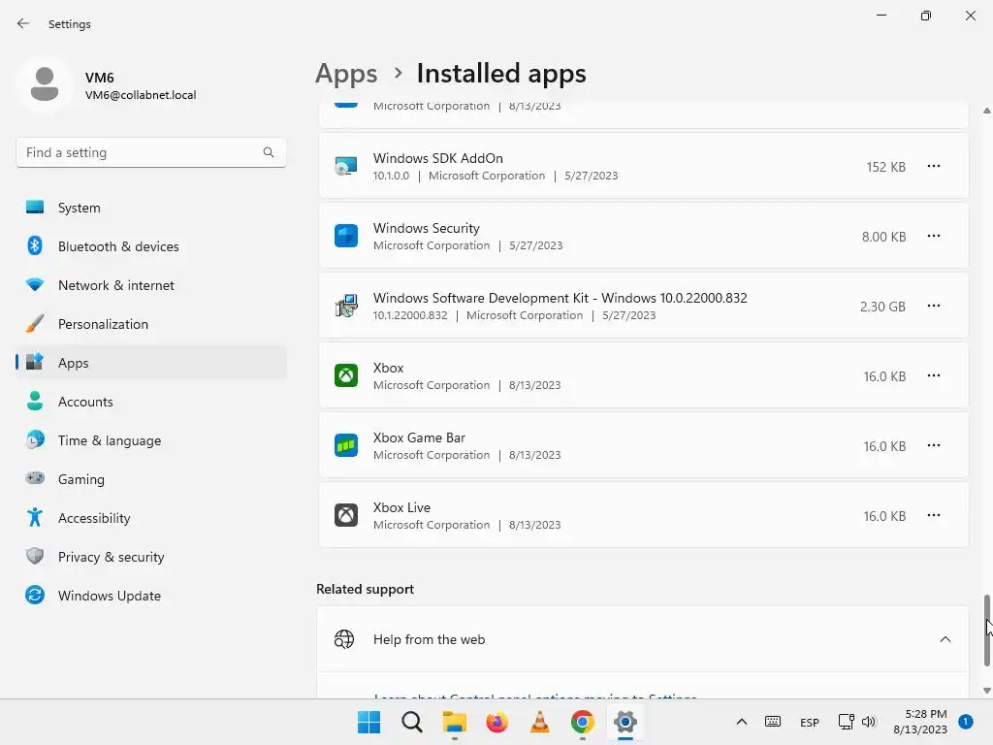This screenshot has width=993, height=745.
Task: Open Accounts settings
Action: pyautogui.click(x=151, y=402)
